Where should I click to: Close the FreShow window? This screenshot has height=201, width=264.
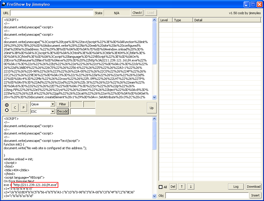(259, 4)
